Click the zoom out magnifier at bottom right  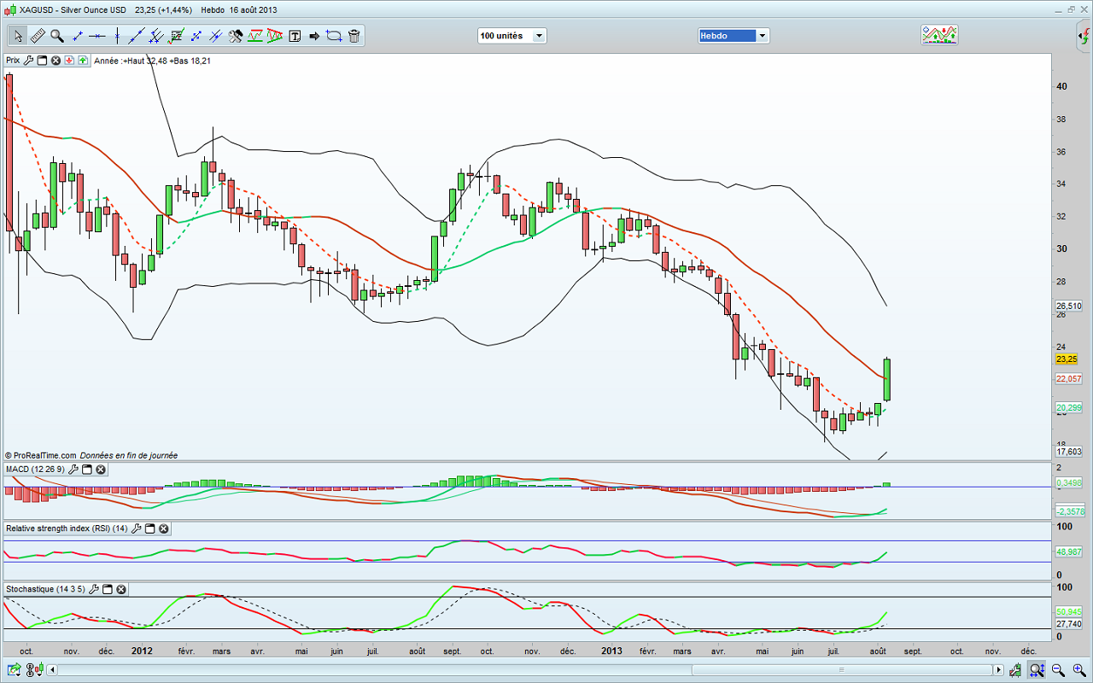tap(1056, 670)
